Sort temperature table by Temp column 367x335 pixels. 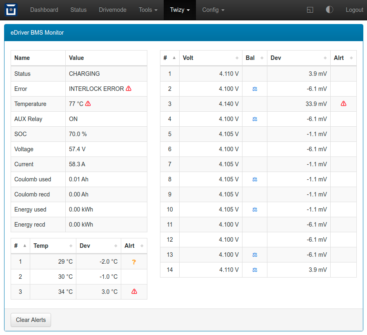tap(53, 246)
